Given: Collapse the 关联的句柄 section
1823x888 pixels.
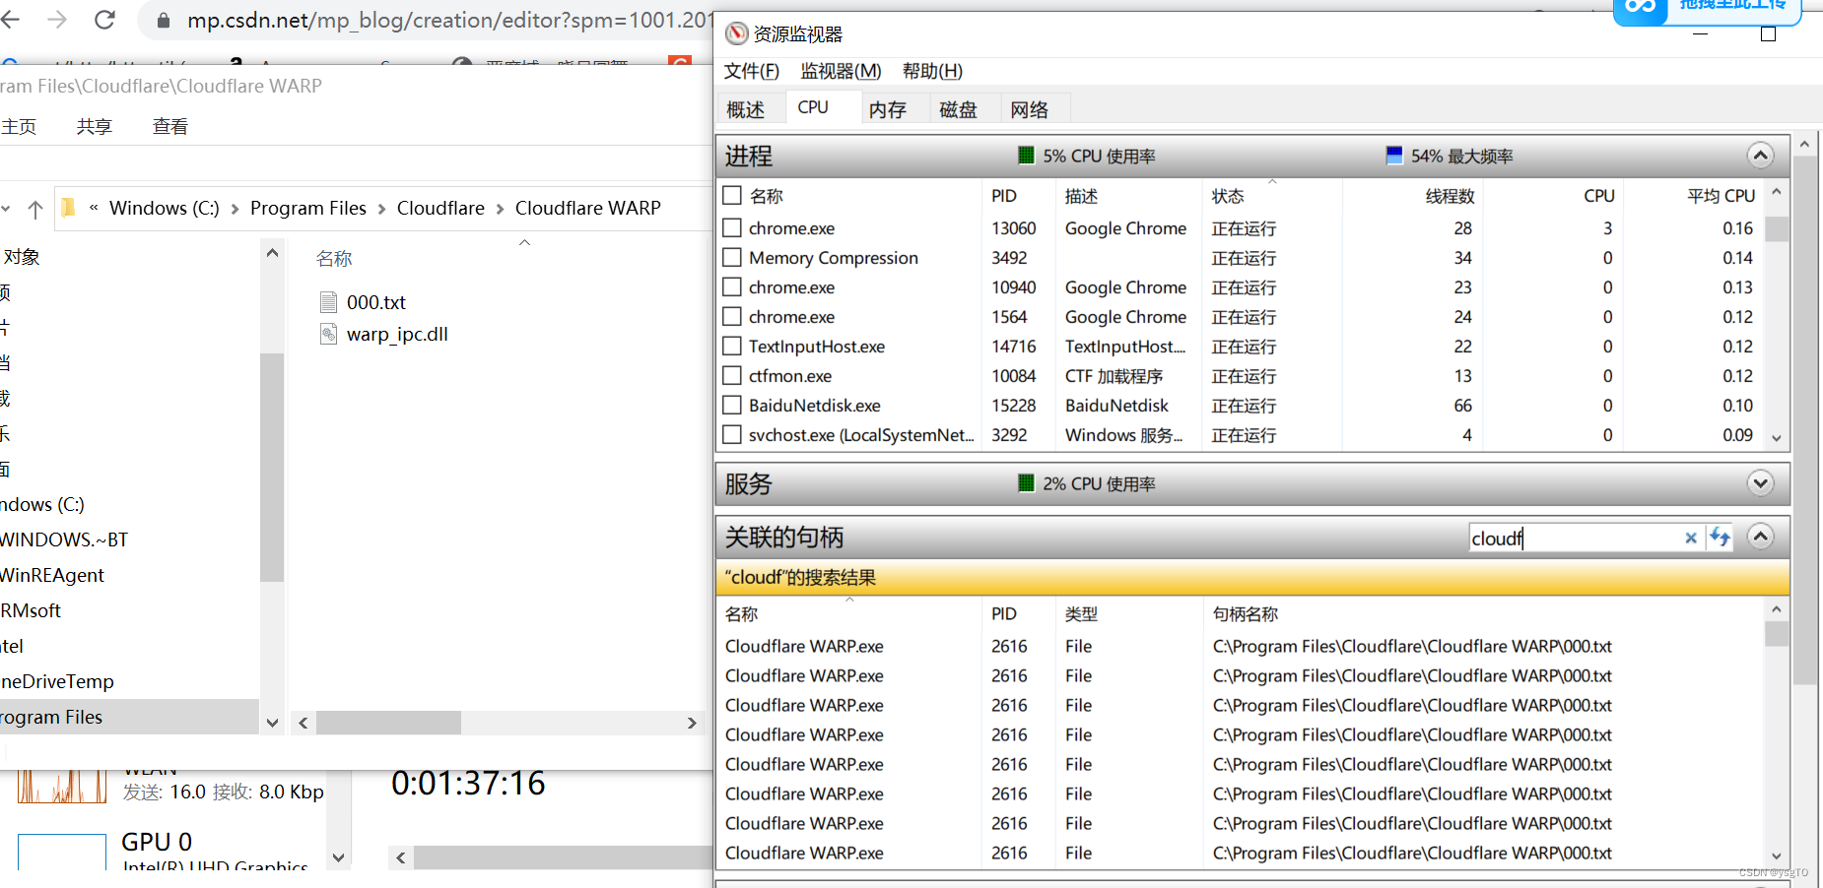Looking at the screenshot, I should (x=1760, y=537).
